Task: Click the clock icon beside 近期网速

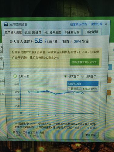Action: (15, 76)
